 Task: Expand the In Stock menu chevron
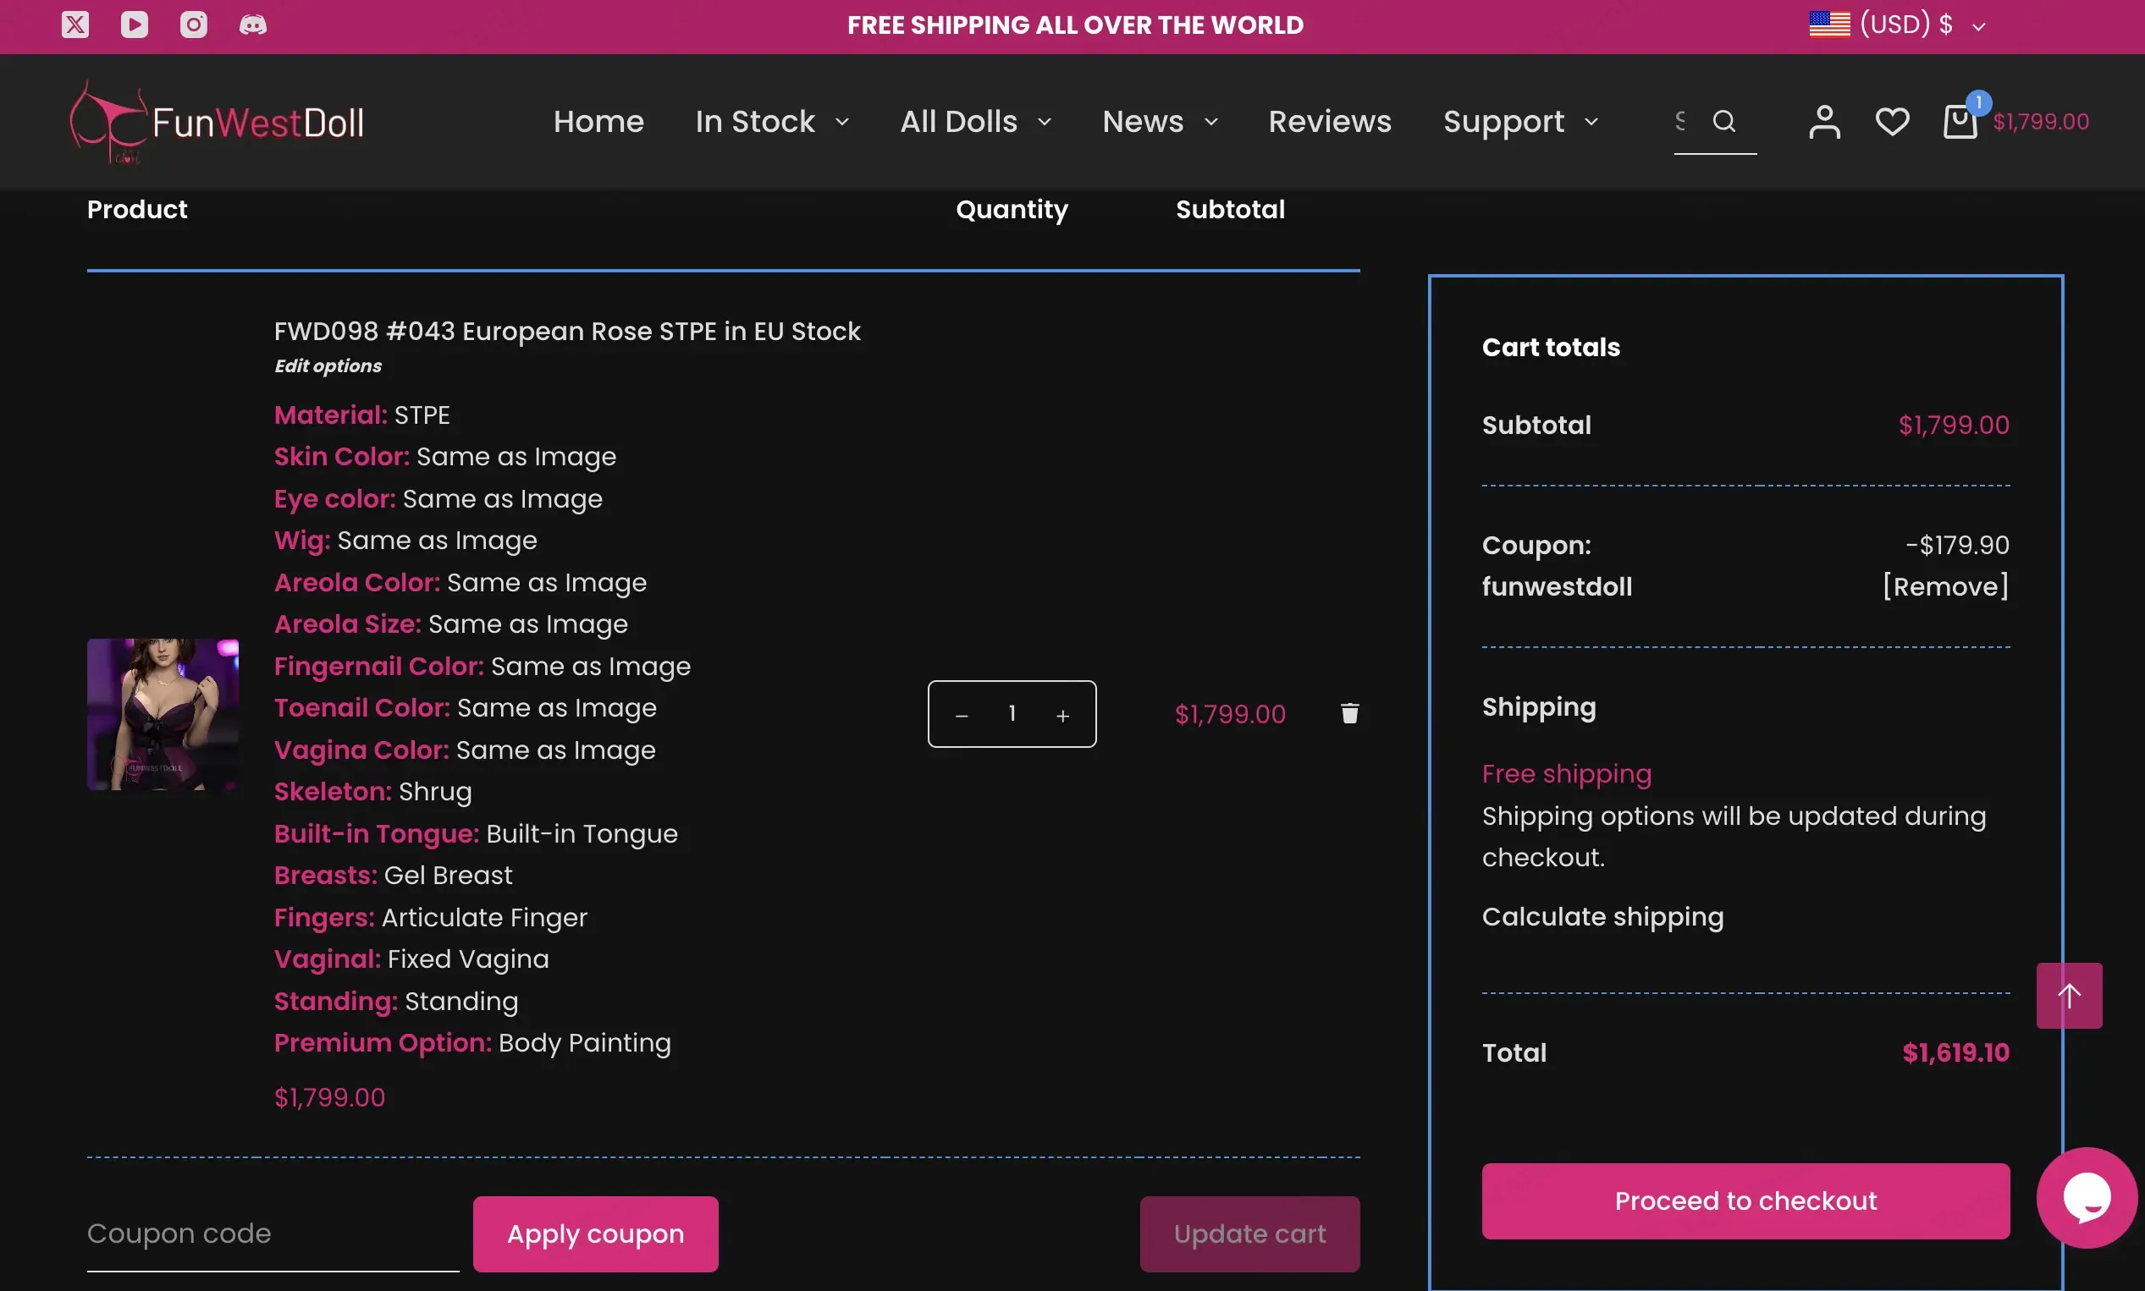click(841, 122)
